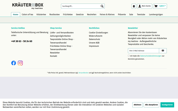Select the Home tab
The image size is (178, 111).
15,15
